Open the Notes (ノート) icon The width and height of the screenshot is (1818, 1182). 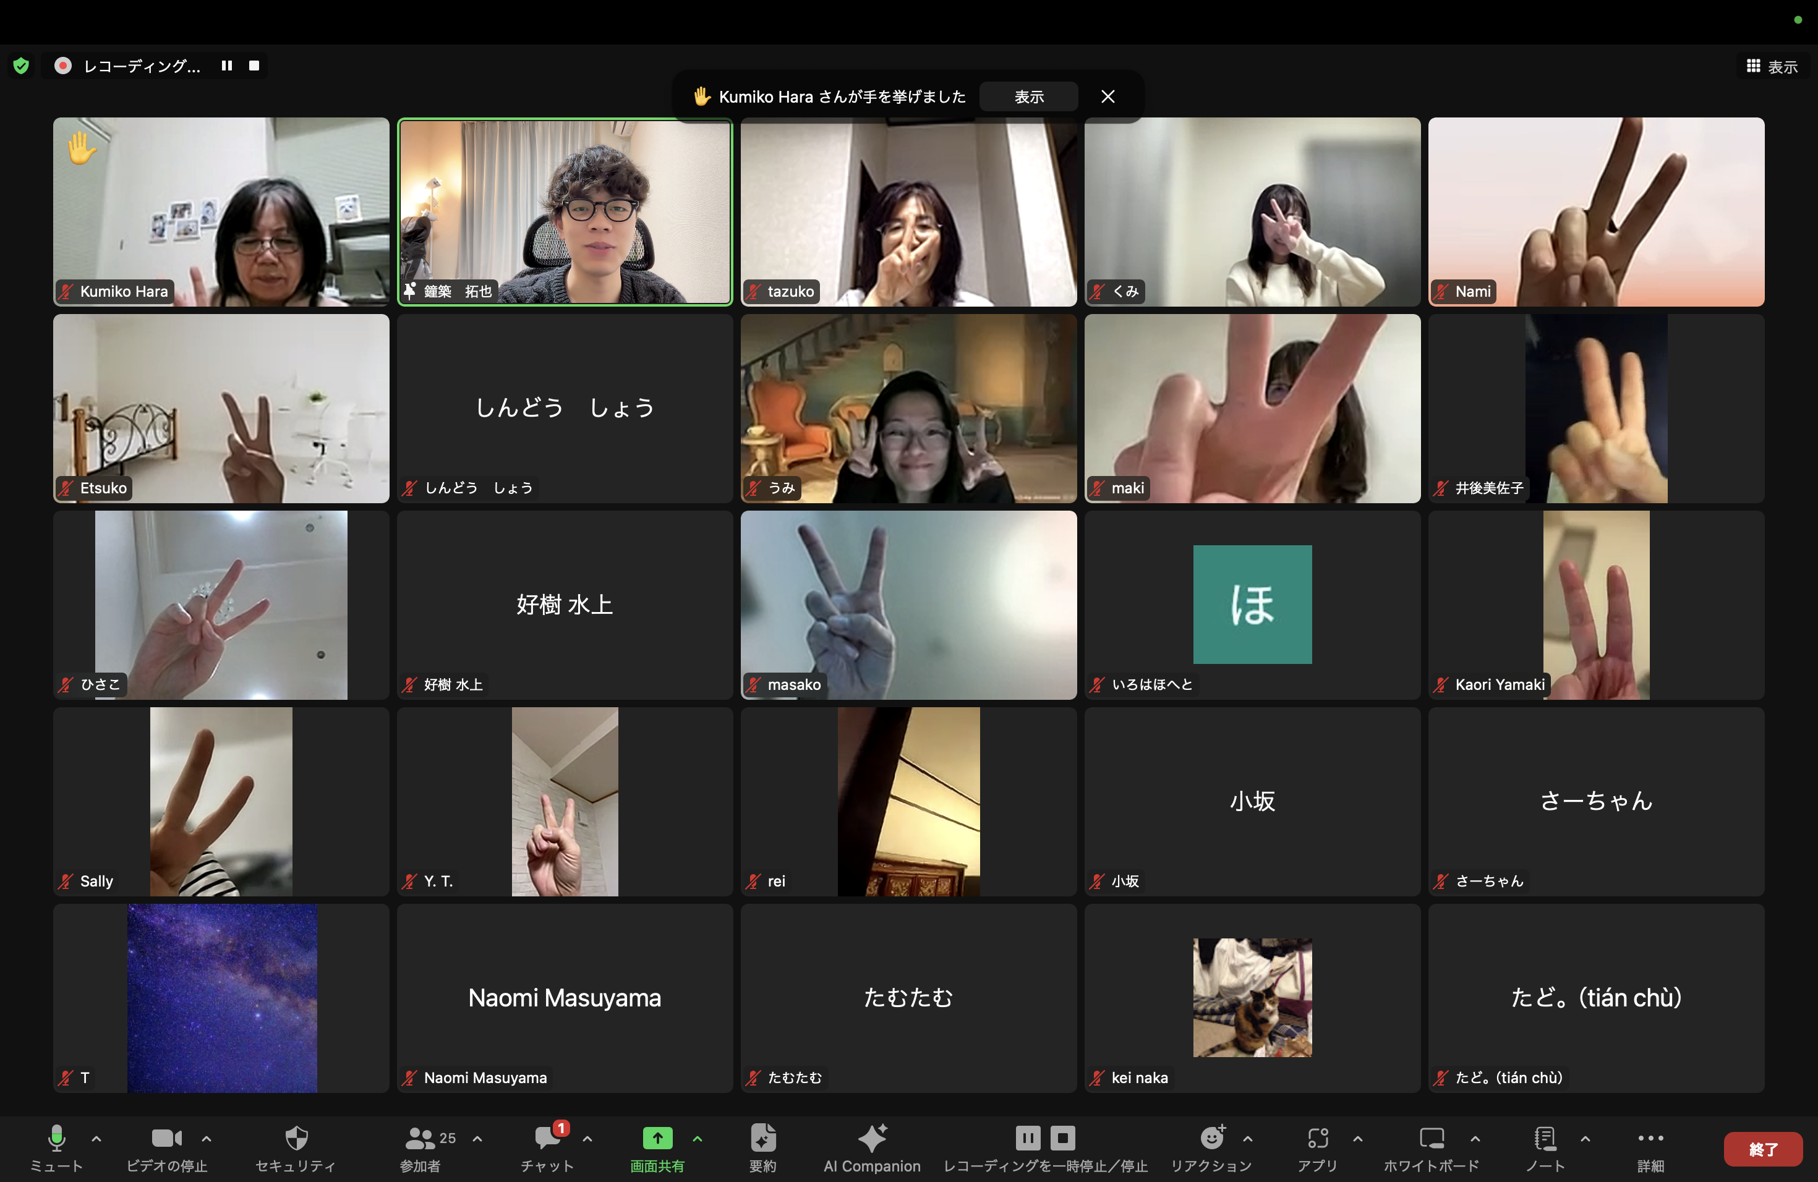[x=1545, y=1139]
